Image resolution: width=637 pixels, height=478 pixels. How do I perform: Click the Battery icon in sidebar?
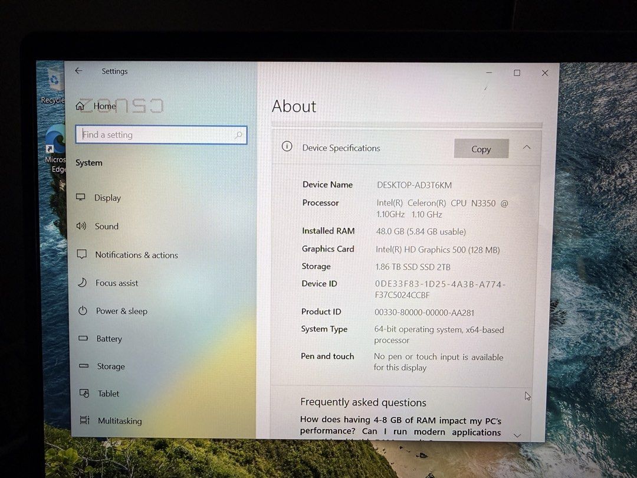(83, 338)
